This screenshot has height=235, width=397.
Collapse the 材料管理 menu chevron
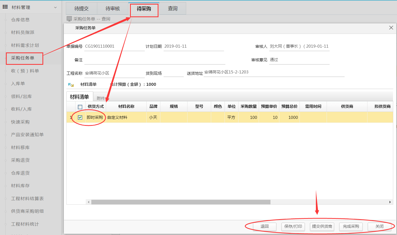(x=55, y=8)
